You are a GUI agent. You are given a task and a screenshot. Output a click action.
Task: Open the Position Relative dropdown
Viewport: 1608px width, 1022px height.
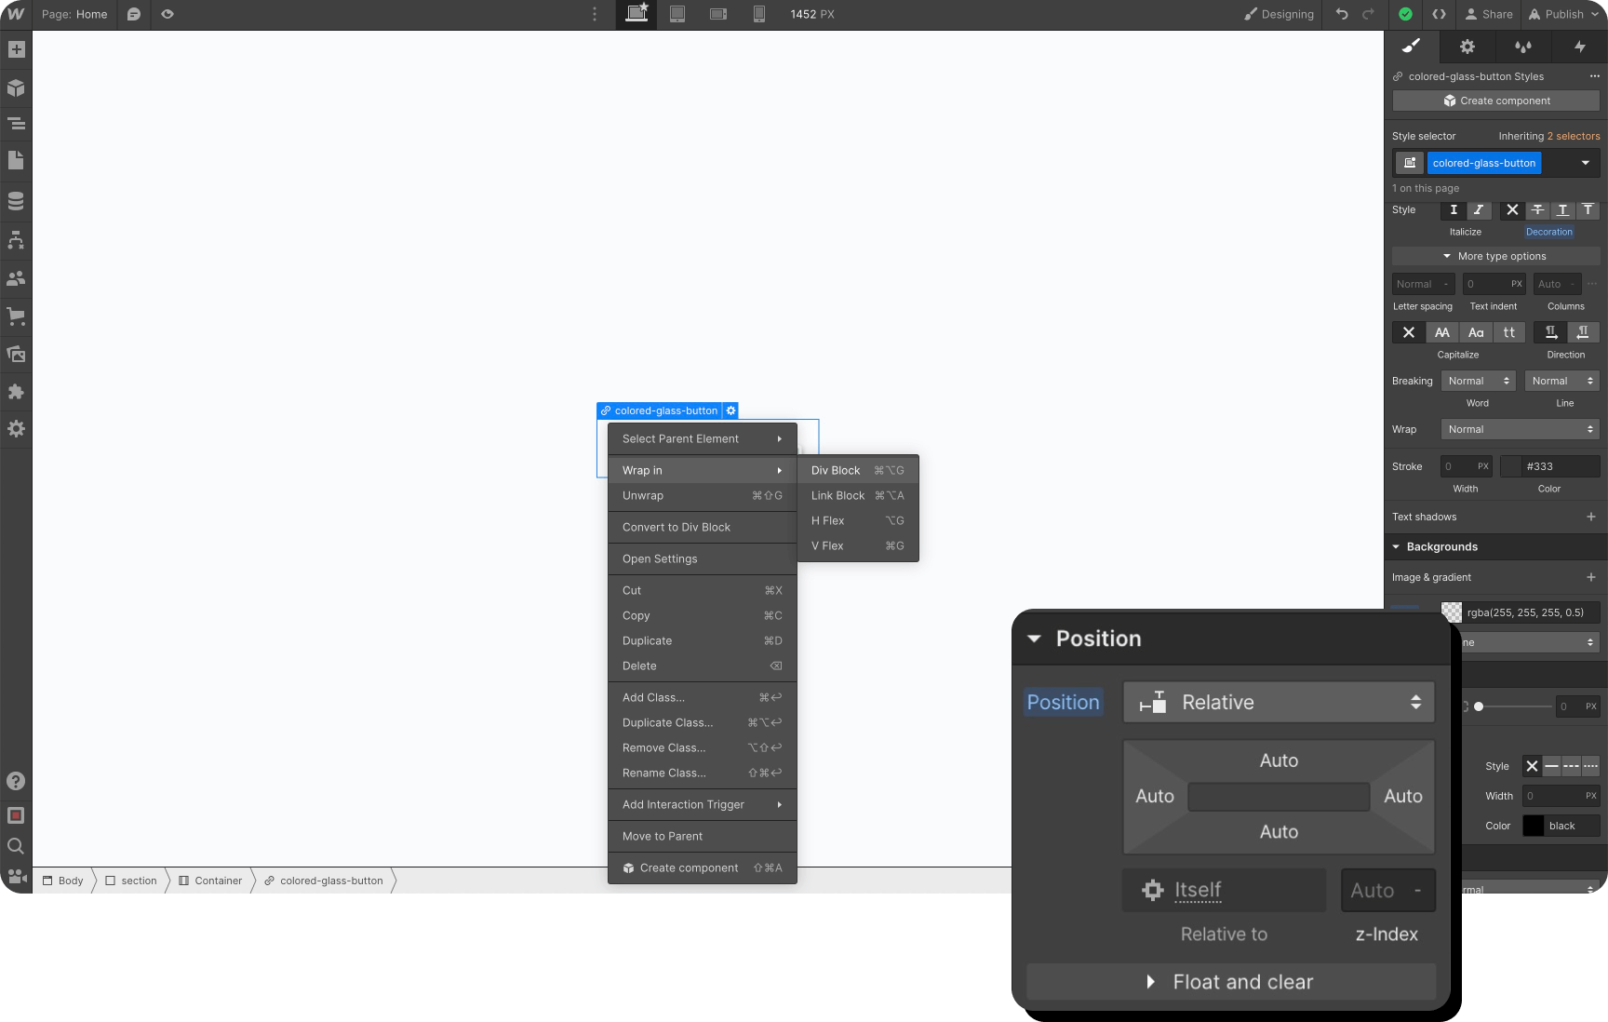click(1278, 702)
